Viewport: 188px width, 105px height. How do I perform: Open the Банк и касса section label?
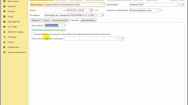point(13,1)
